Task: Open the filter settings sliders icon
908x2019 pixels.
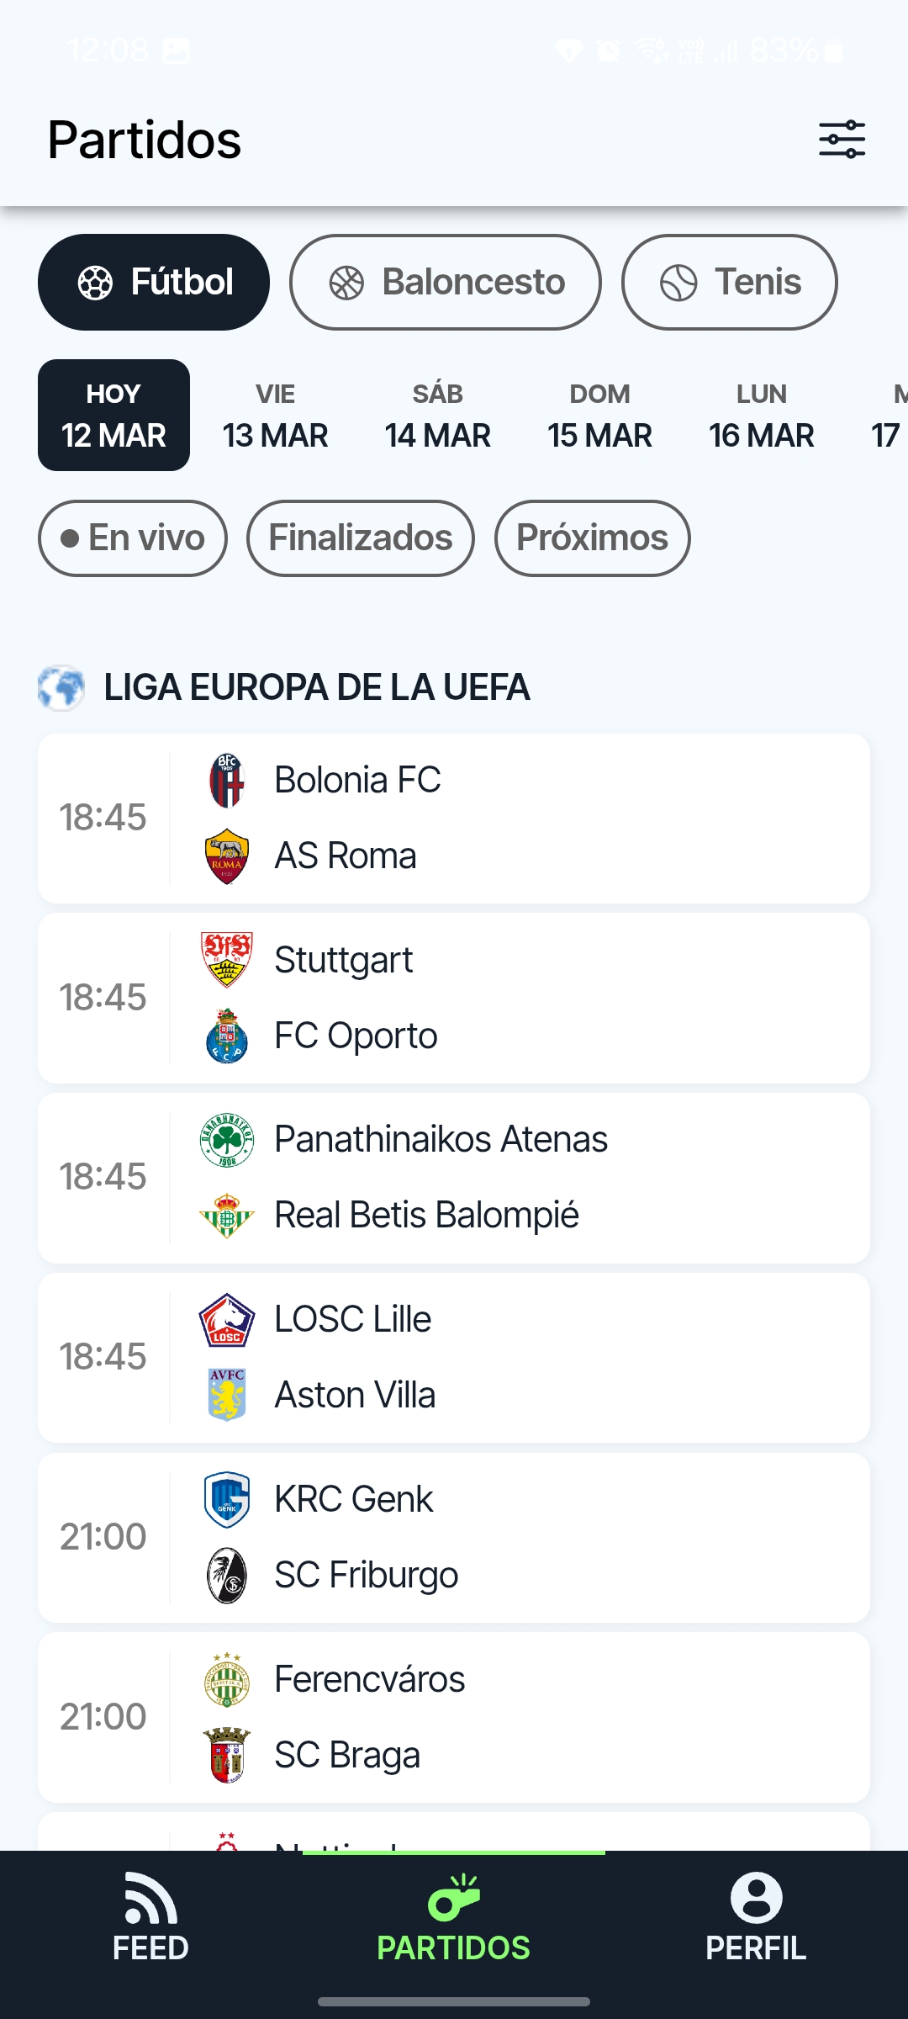Action: [x=842, y=140]
